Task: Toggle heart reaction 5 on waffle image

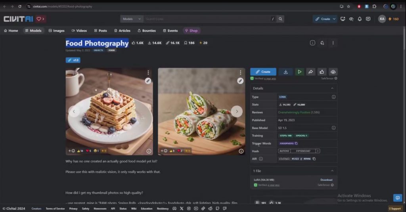Action: [88, 151]
